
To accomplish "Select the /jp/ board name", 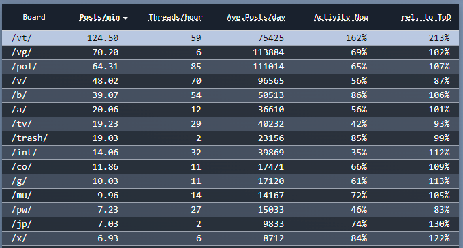I will tap(22, 223).
